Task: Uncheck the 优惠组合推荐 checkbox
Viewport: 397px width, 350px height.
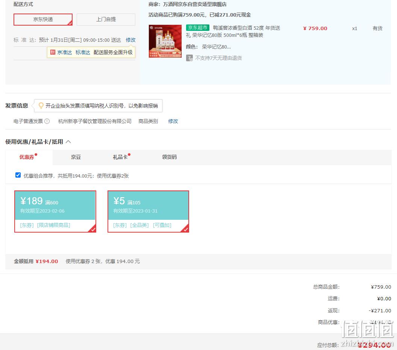Action: click(x=18, y=175)
